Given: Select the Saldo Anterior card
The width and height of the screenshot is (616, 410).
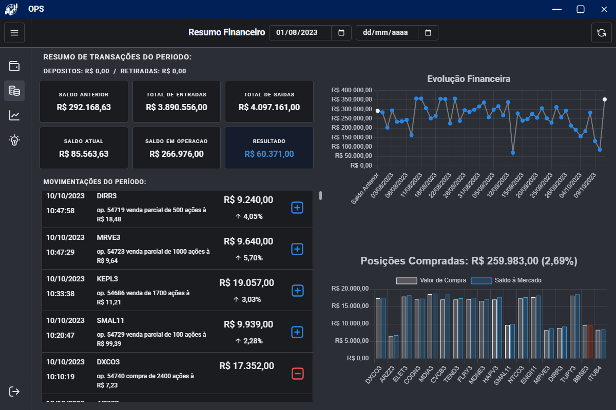Looking at the screenshot, I should point(84,101).
